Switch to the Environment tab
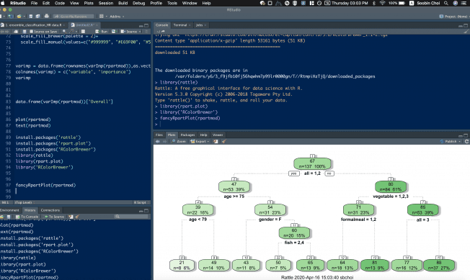 [x=9, y=210]
